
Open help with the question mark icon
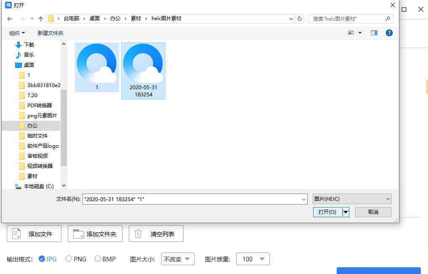[389, 33]
